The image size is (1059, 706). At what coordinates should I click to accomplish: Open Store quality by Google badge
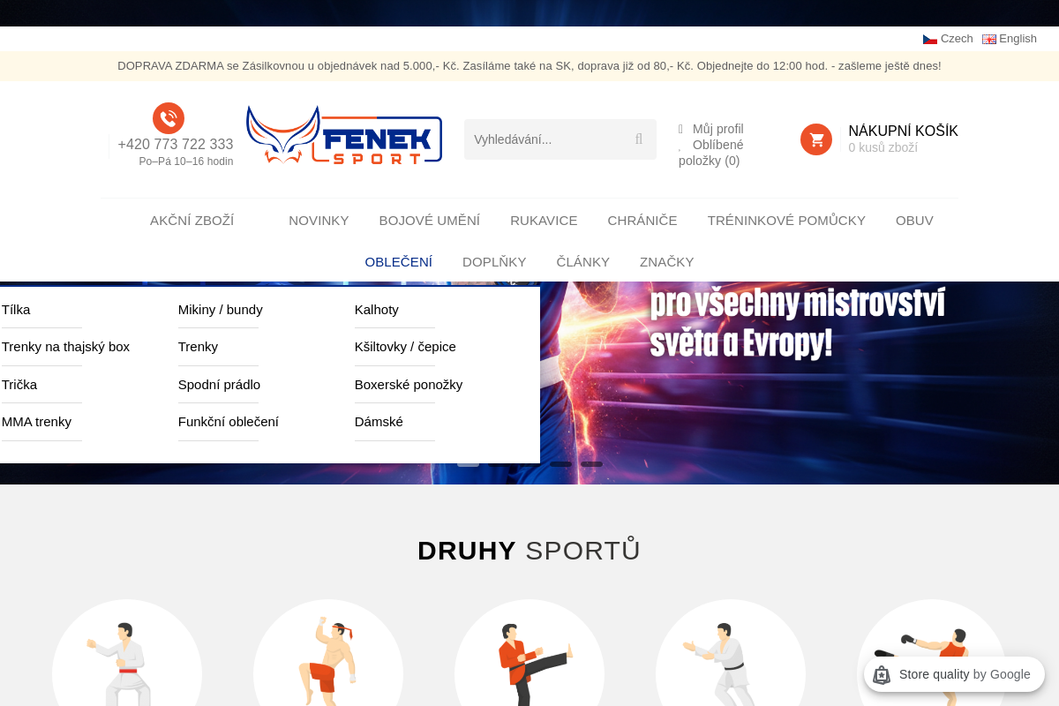pyautogui.click(x=954, y=674)
